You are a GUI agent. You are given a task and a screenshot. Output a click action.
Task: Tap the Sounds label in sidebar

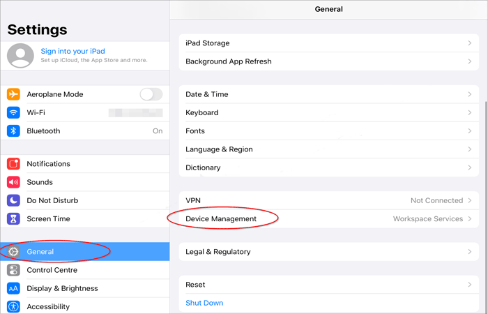point(40,182)
